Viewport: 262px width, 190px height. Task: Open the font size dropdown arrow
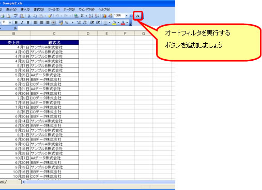[10, 23]
